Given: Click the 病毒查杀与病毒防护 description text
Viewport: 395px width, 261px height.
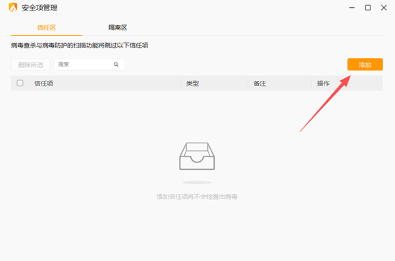Looking at the screenshot, I should coord(80,45).
